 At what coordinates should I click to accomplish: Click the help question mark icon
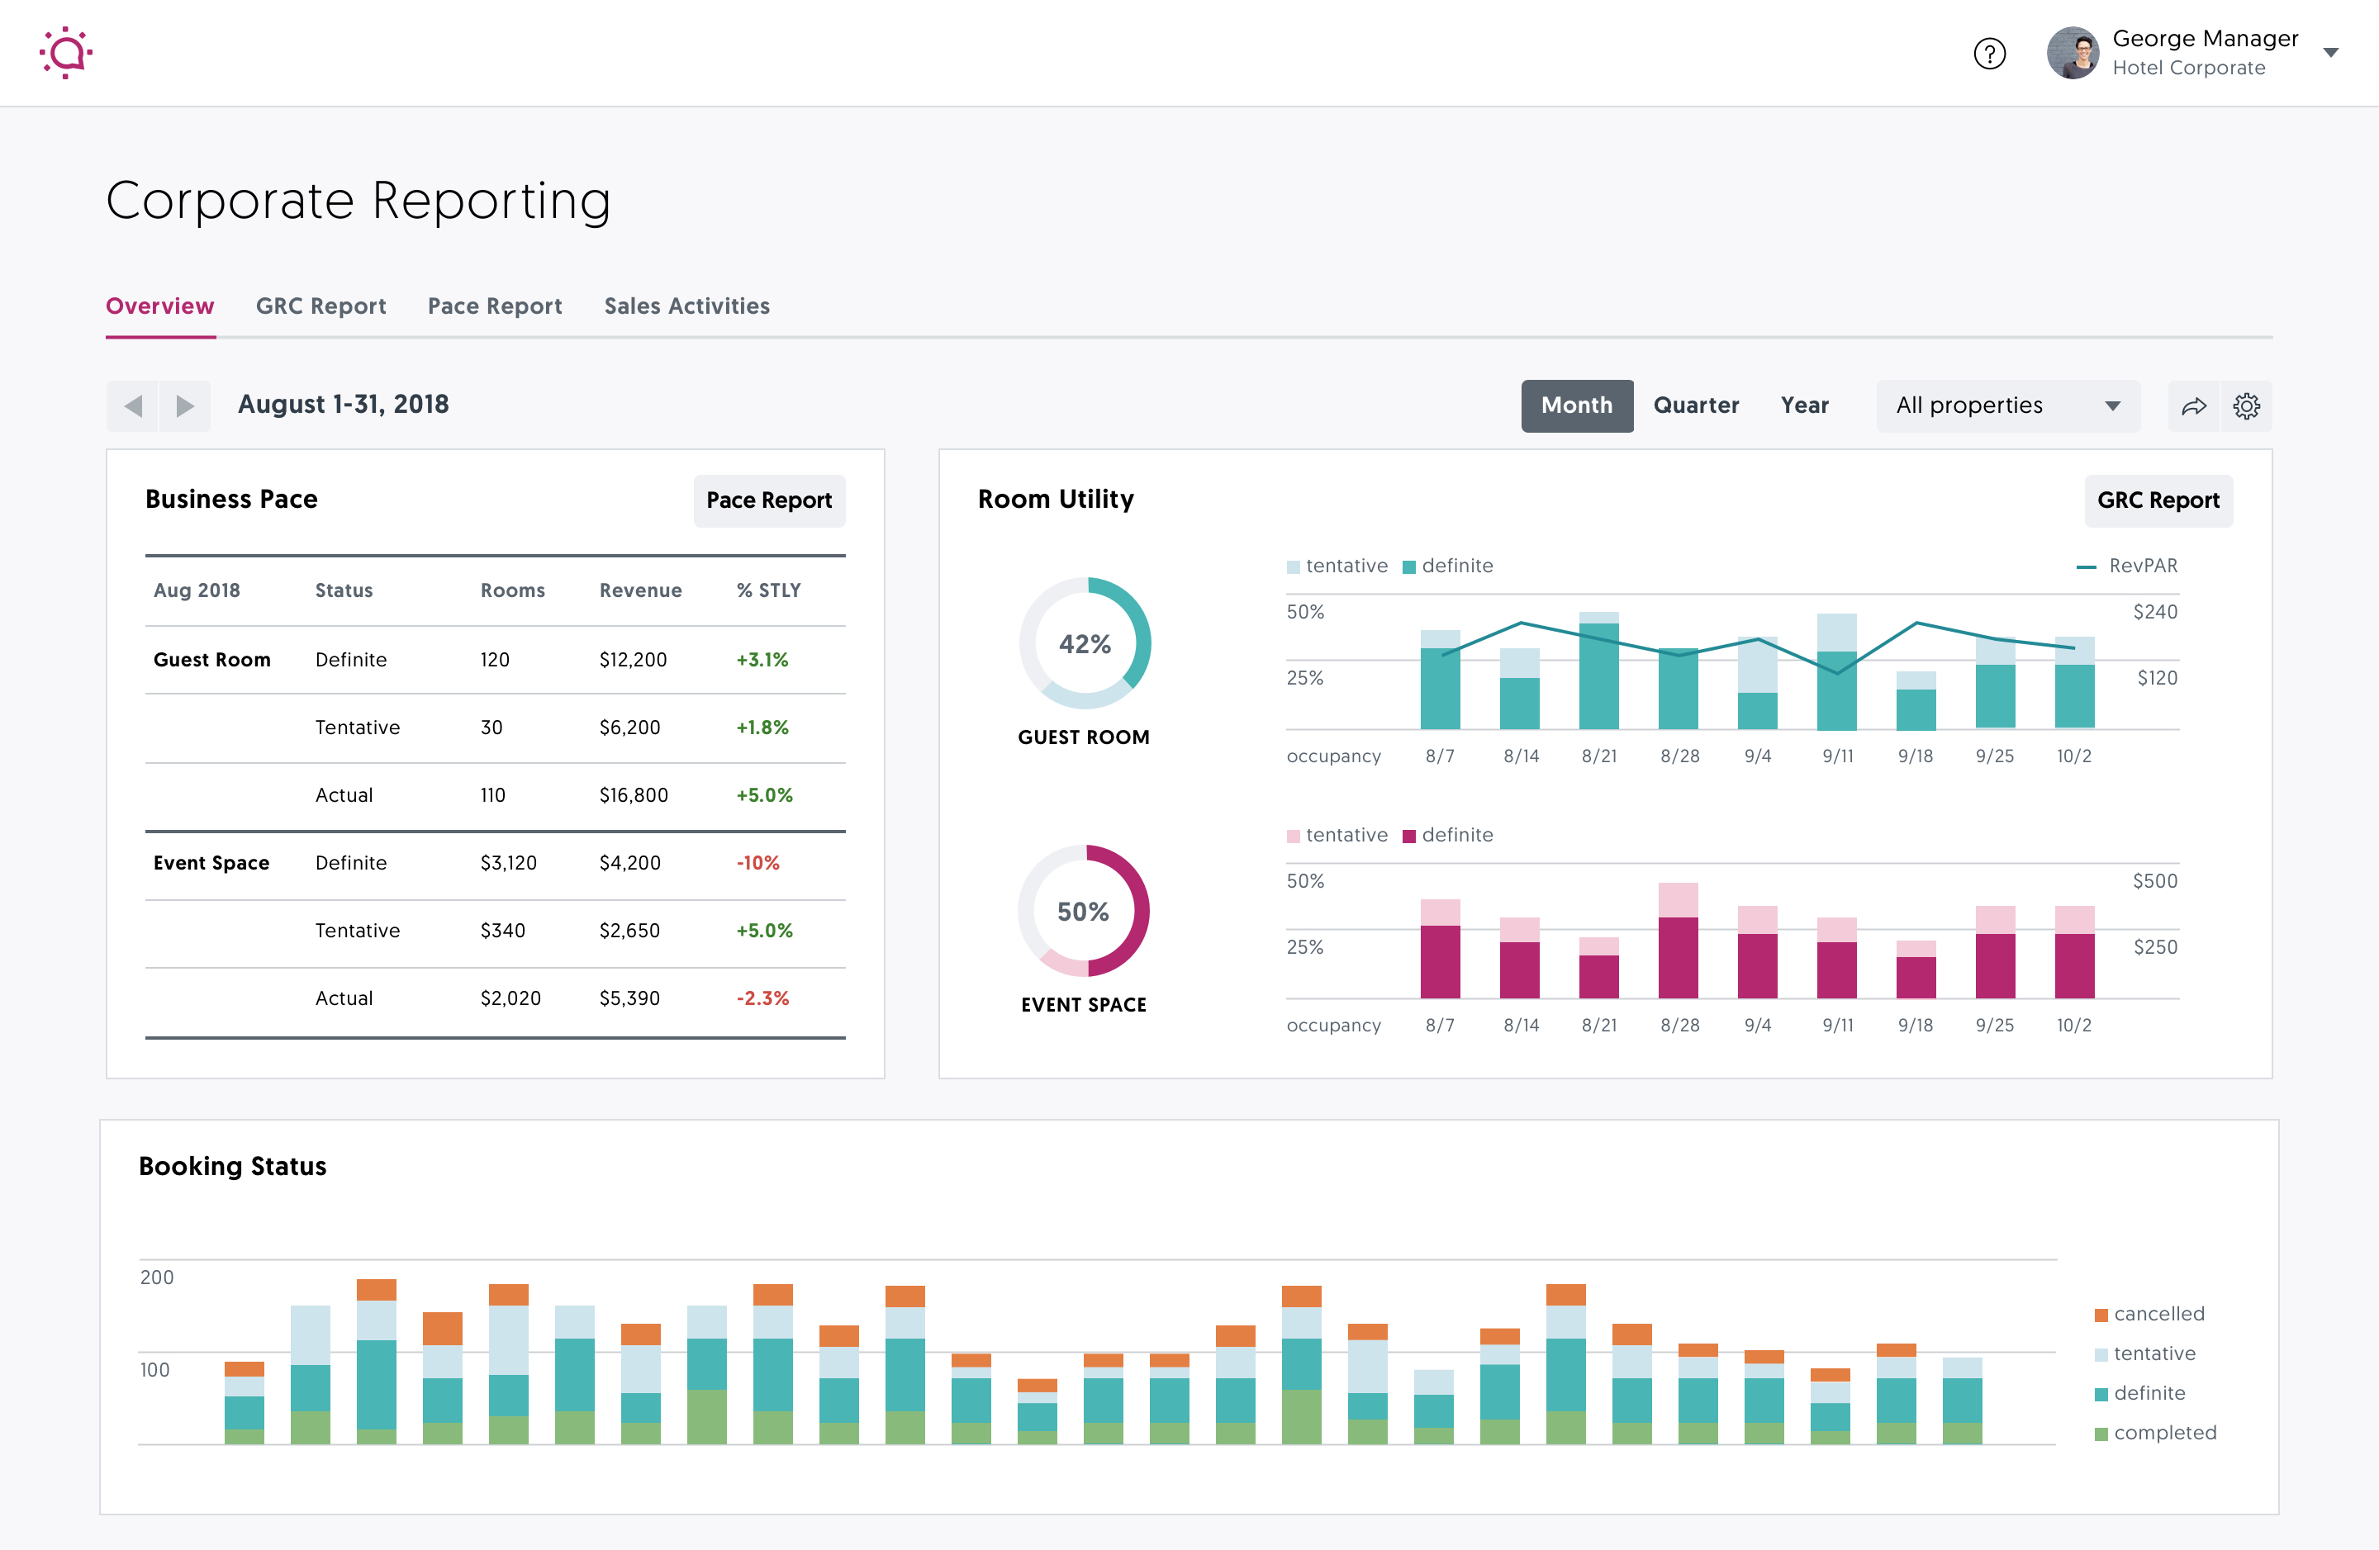tap(1991, 52)
